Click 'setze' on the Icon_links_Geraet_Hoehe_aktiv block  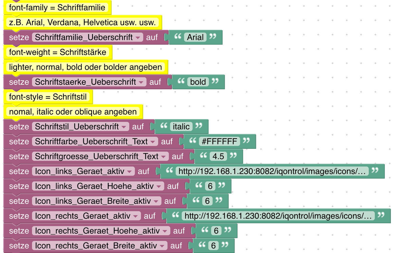tap(19, 186)
